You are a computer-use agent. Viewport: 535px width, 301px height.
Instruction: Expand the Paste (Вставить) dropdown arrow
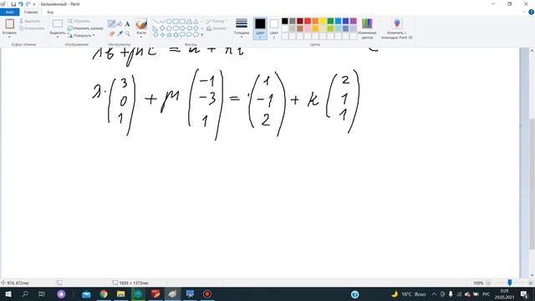(9, 37)
